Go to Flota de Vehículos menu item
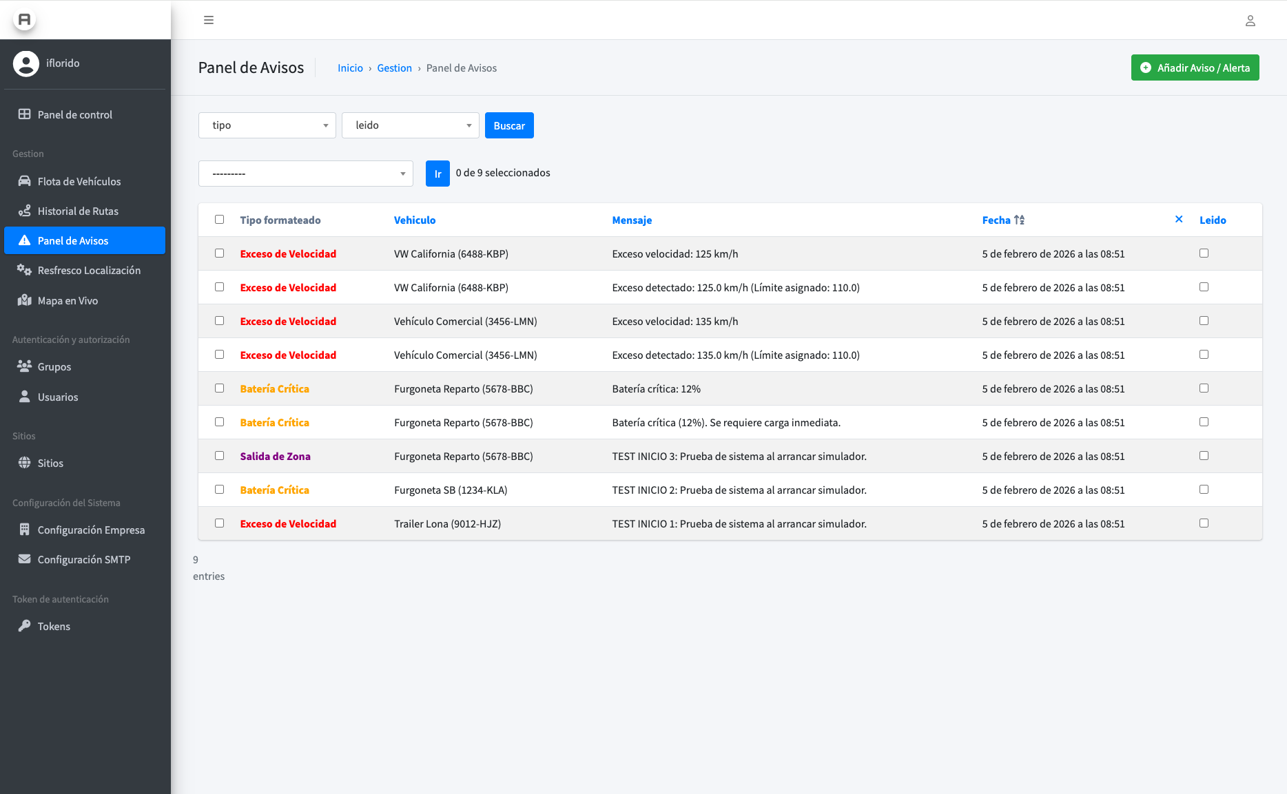 pos(79,182)
